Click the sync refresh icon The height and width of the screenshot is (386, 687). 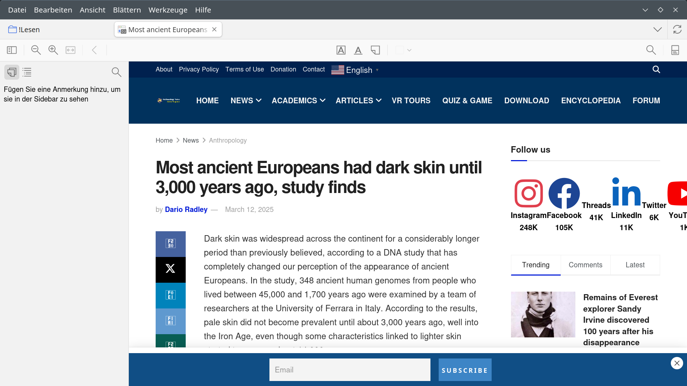[x=677, y=29]
